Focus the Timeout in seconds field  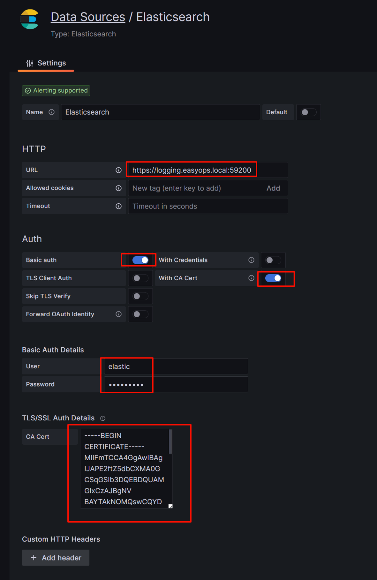coord(208,206)
